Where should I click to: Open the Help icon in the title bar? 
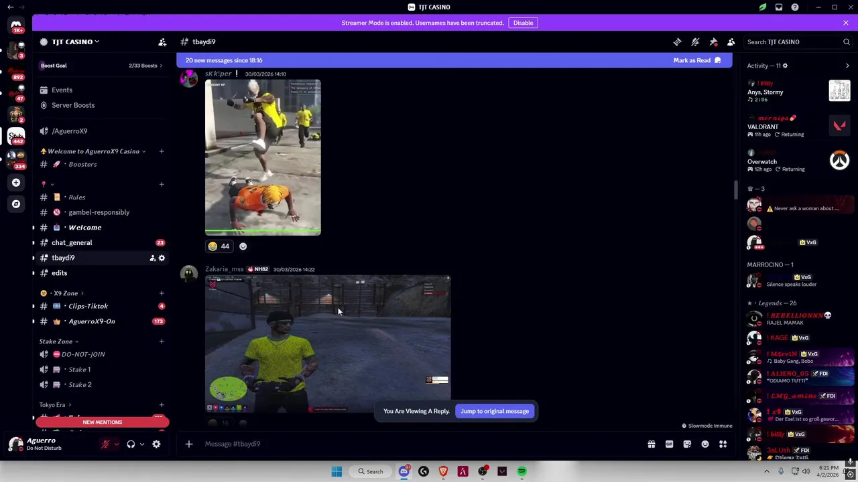coord(795,7)
